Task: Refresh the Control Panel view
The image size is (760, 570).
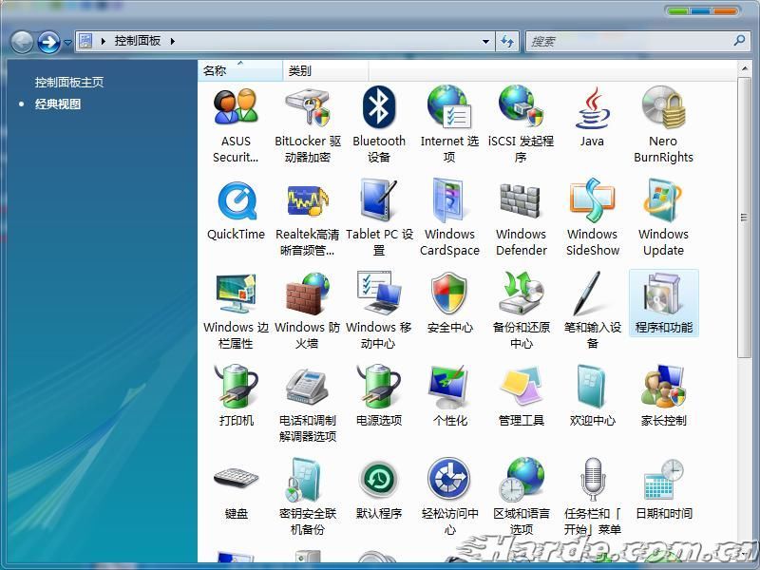Action: [507, 42]
